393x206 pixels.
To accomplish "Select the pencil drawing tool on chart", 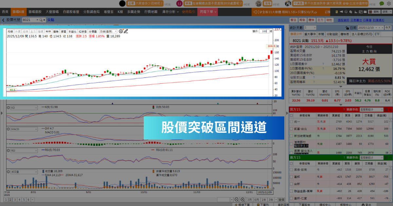I will [126, 31].
